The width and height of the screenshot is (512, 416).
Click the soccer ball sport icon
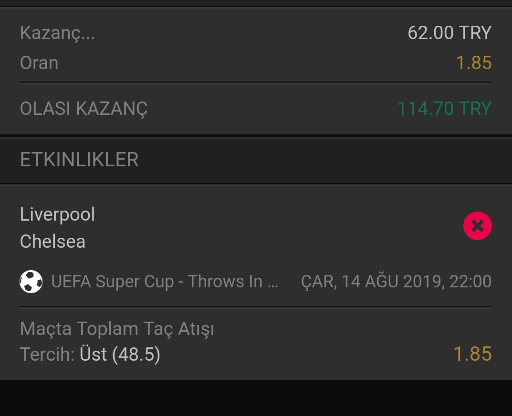31,281
